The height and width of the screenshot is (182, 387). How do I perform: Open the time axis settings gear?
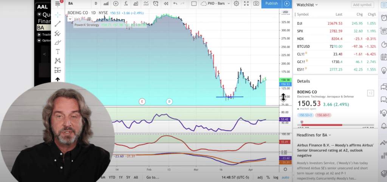pos(285,169)
